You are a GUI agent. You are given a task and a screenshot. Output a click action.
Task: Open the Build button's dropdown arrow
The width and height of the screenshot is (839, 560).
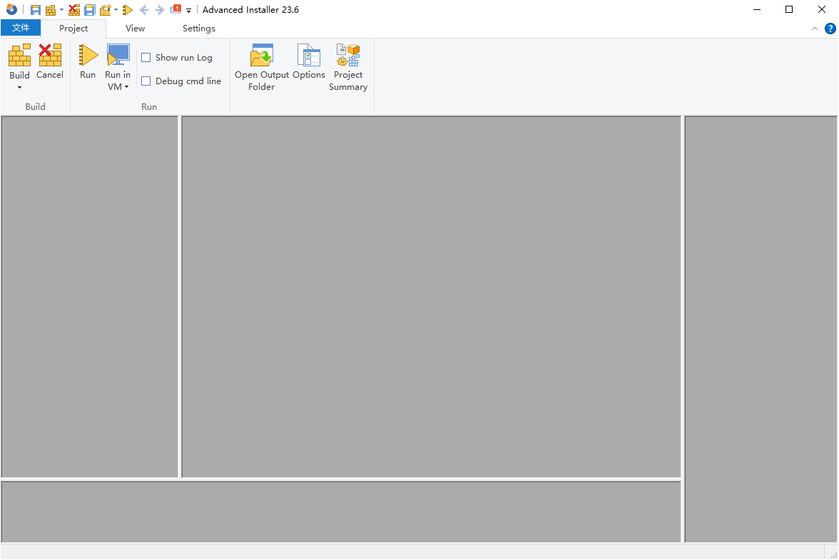click(x=19, y=86)
